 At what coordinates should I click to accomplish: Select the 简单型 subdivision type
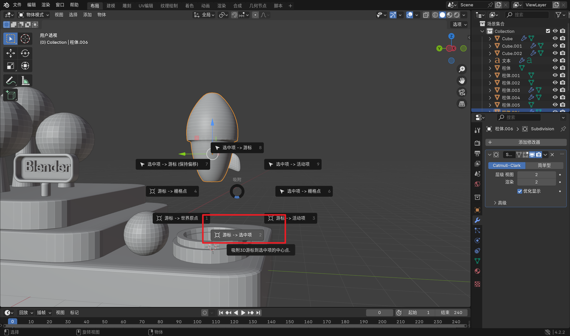[544, 165]
